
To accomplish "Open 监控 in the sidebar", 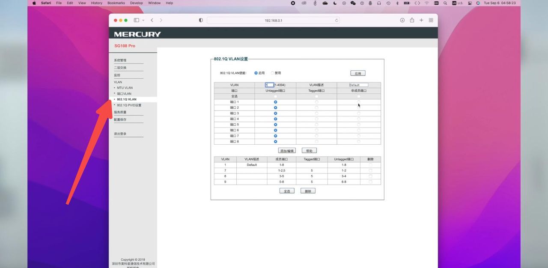I will point(117,75).
